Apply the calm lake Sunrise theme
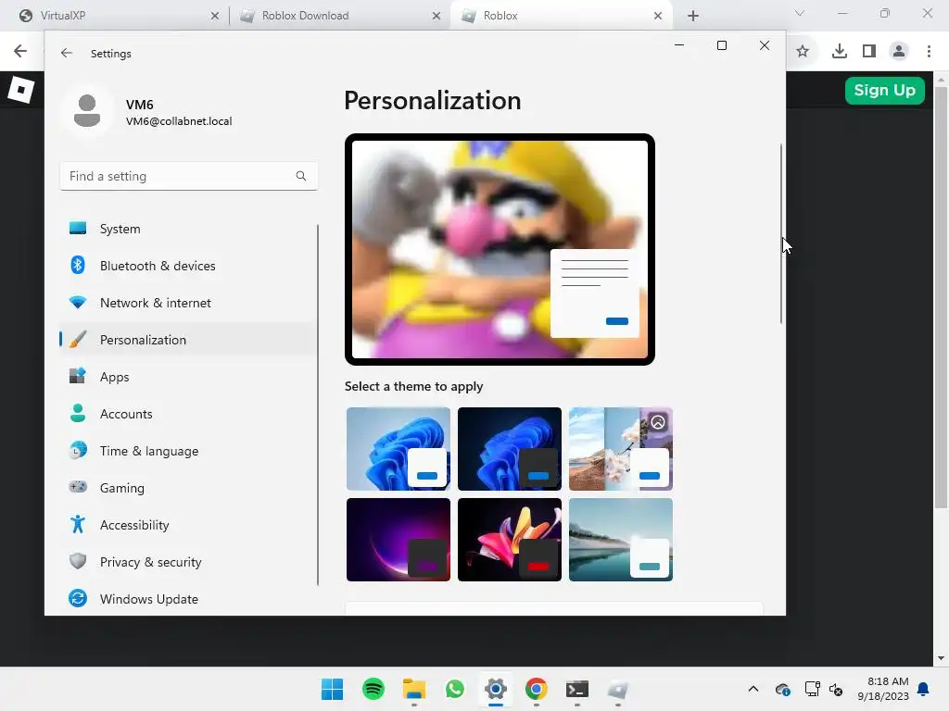949x711 pixels. 621,540
